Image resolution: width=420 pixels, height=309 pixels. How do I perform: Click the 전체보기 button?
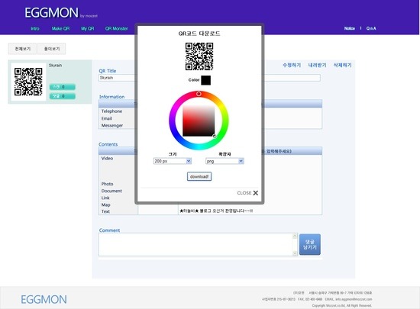[x=22, y=49]
